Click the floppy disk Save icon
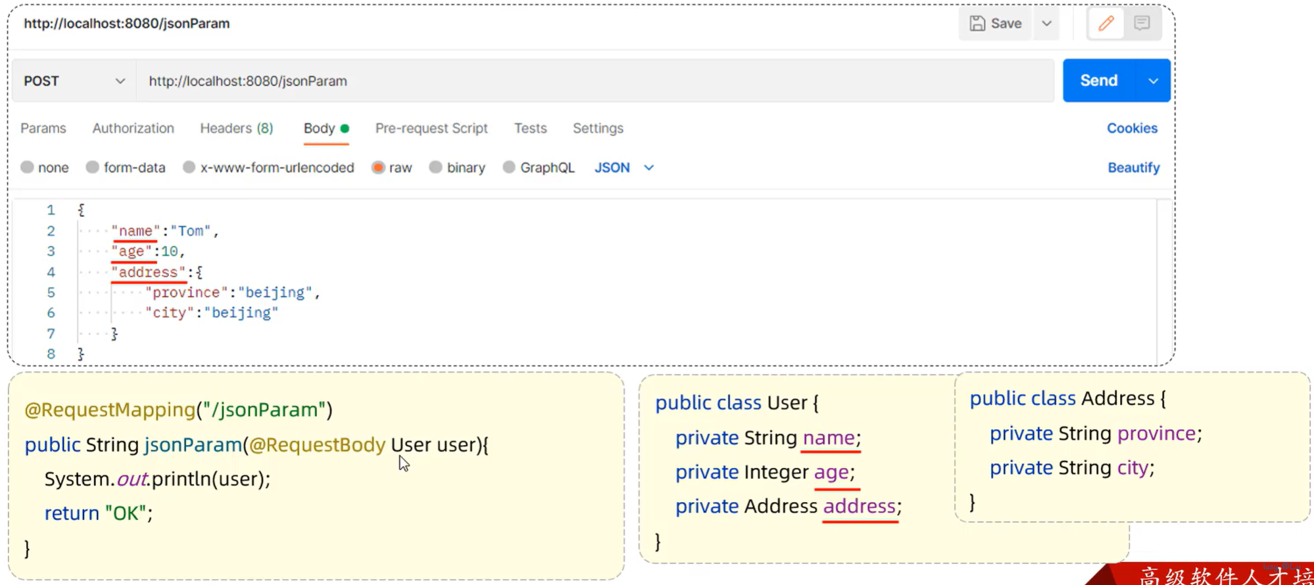Image resolution: width=1314 pixels, height=585 pixels. point(977,24)
